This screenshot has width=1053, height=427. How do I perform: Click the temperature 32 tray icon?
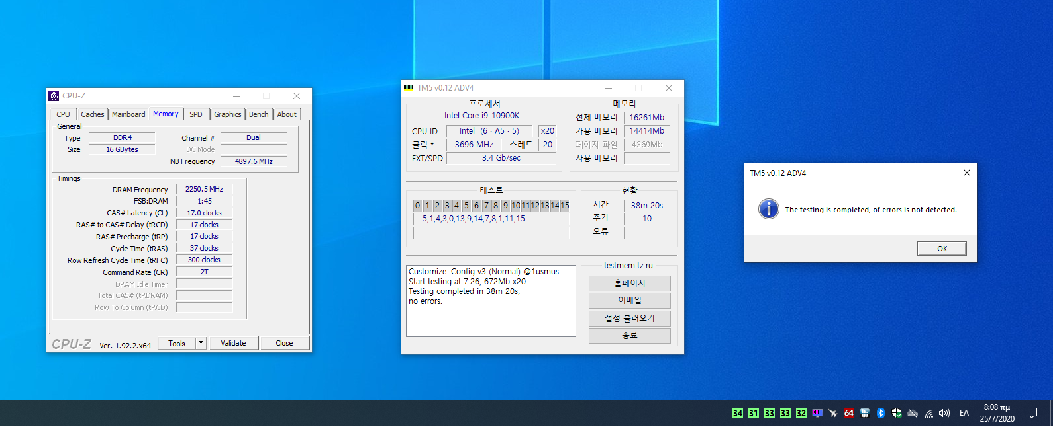pos(801,413)
